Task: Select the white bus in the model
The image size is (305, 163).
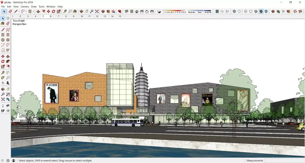Action: click(128, 123)
